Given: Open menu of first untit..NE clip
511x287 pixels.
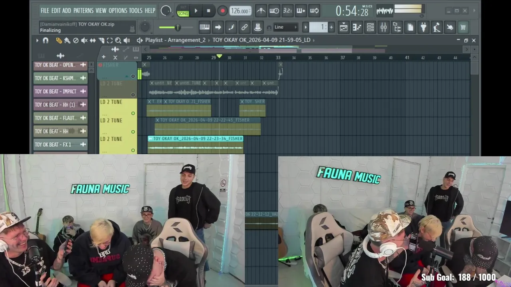Looking at the screenshot, I should [152, 83].
